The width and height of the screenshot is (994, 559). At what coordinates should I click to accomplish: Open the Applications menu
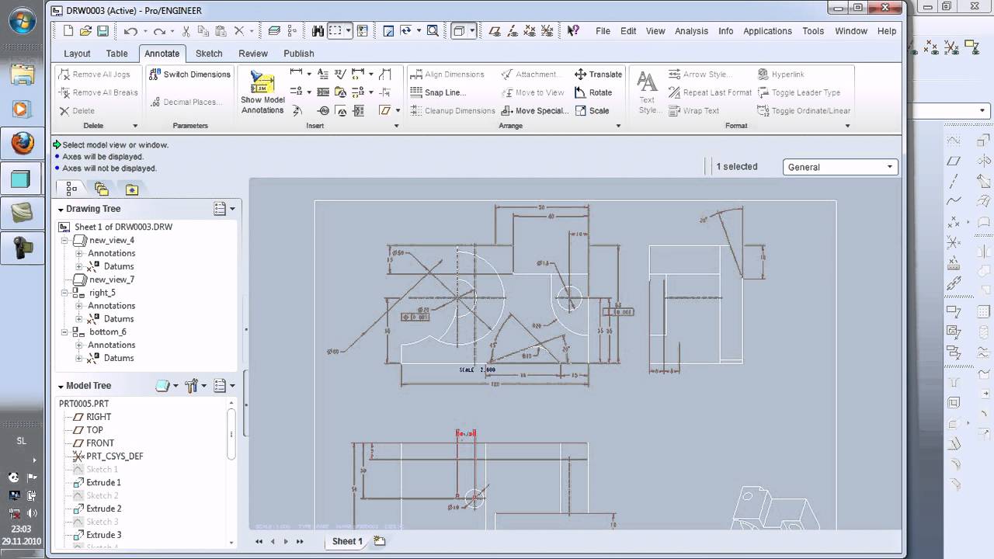pos(767,31)
